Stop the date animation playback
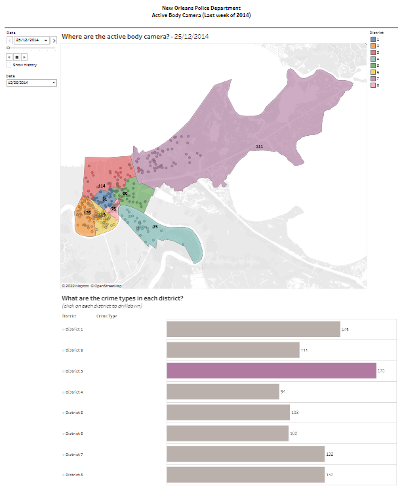Image resolution: width=402 pixels, height=486 pixels. click(x=16, y=57)
